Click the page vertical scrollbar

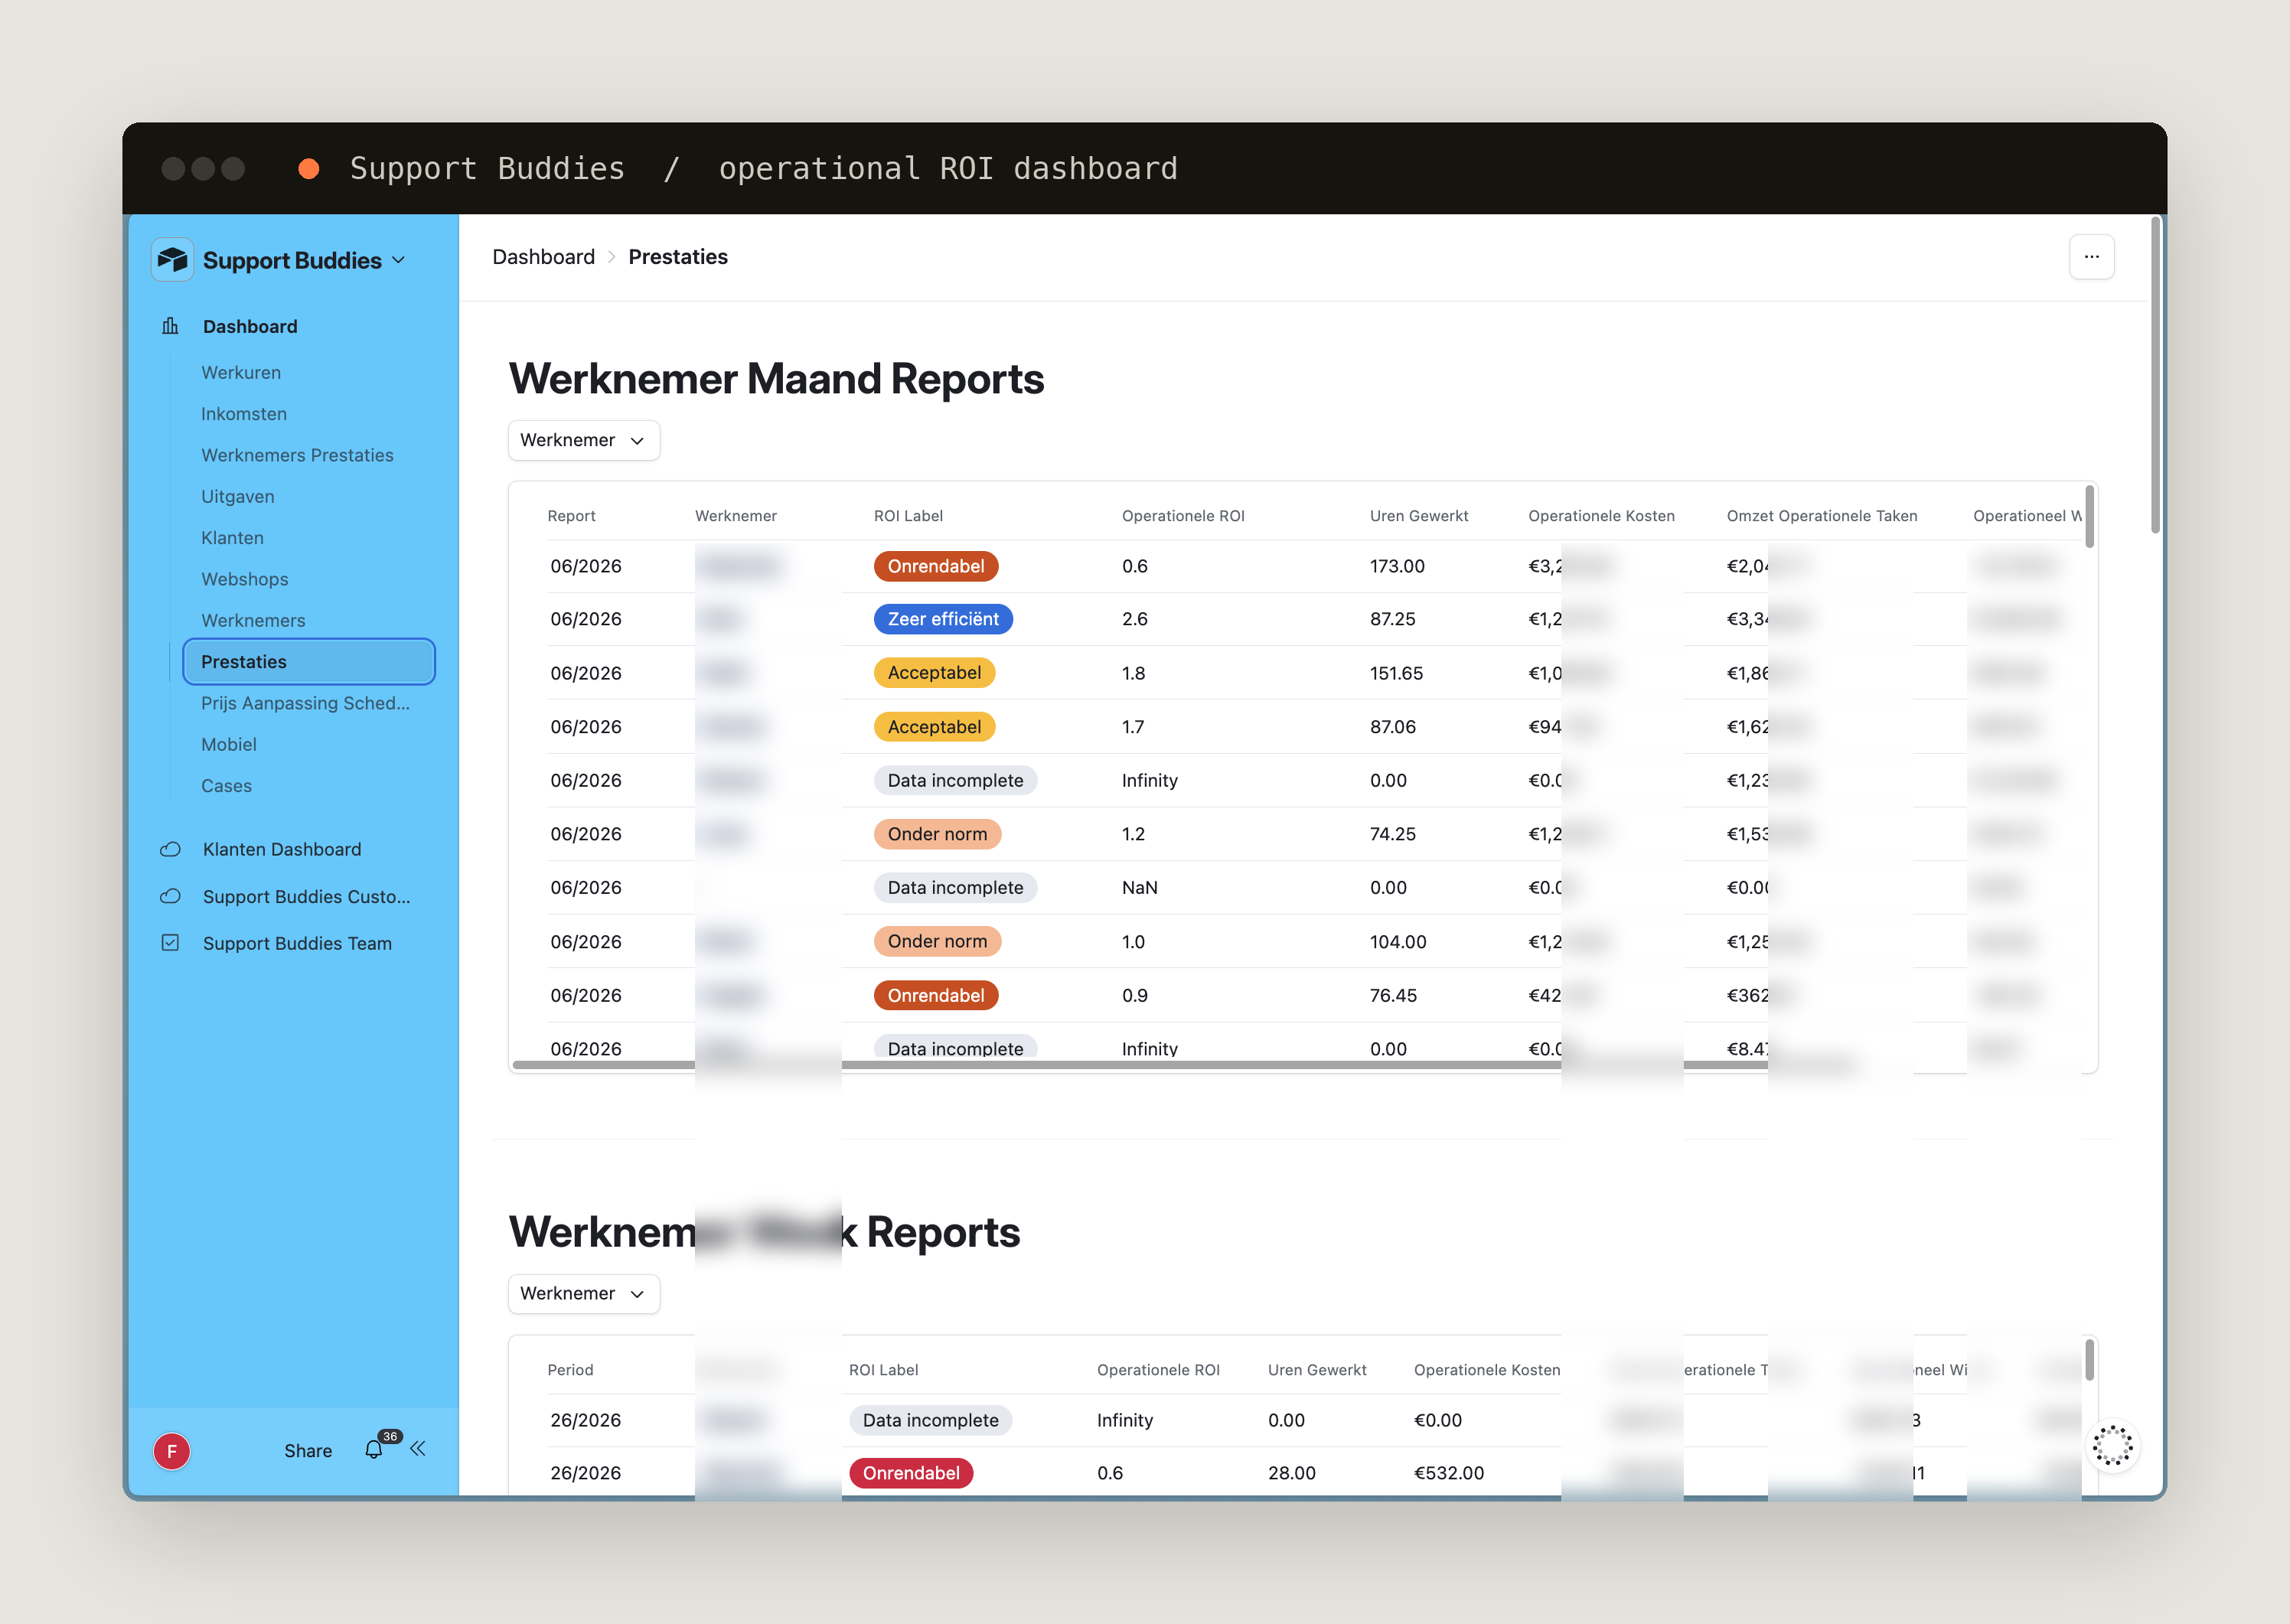click(2156, 375)
